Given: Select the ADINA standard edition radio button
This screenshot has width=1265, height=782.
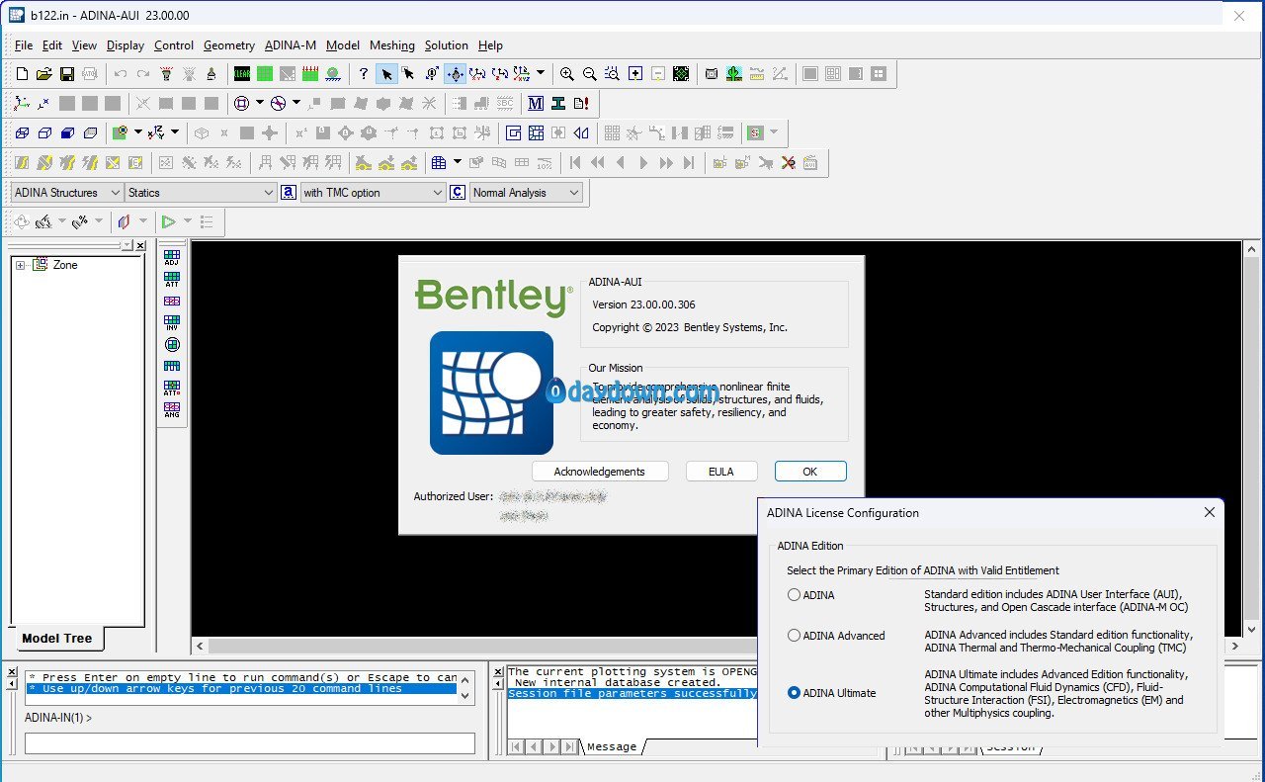Looking at the screenshot, I should click(x=794, y=595).
